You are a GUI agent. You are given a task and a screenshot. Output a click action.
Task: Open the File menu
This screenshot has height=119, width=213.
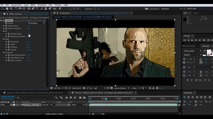pyautogui.click(x=2, y=5)
